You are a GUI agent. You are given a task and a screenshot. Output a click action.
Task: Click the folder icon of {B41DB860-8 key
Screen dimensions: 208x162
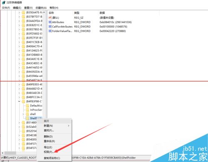pos(23,55)
